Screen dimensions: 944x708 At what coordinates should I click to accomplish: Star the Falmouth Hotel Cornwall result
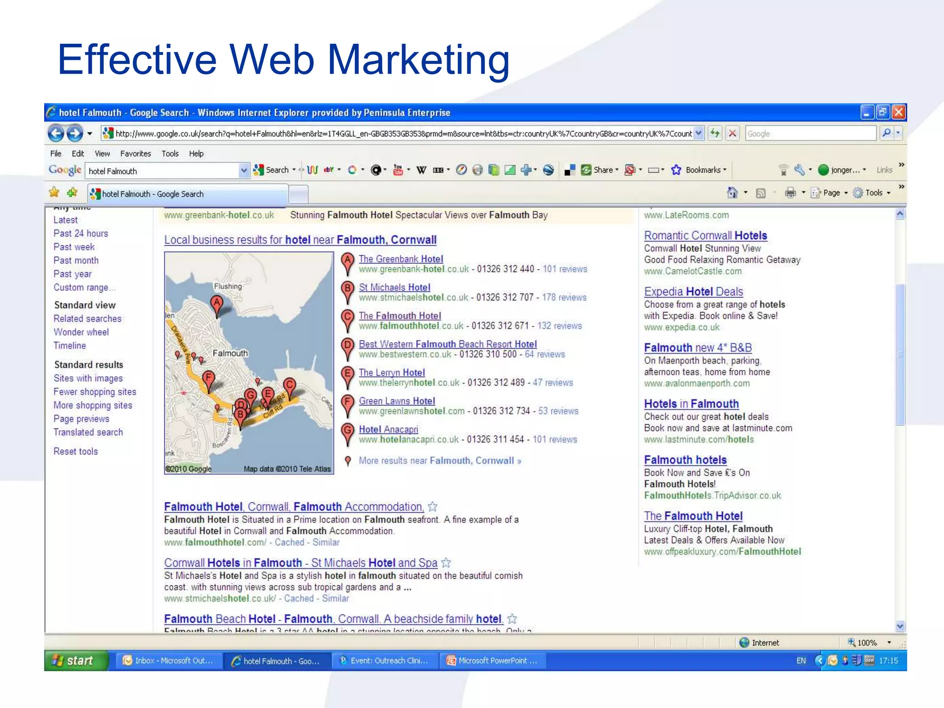click(x=432, y=507)
